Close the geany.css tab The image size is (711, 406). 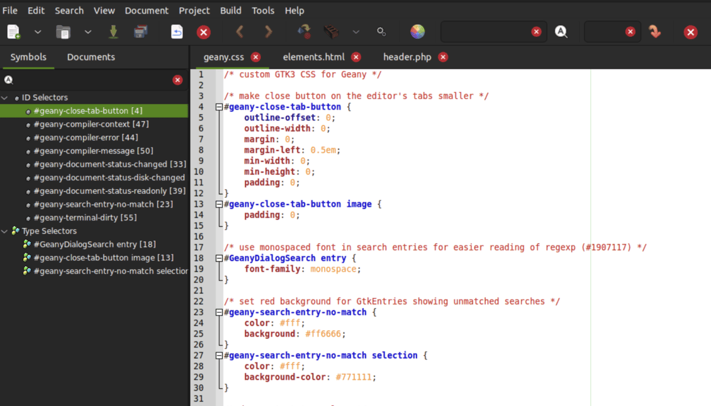(255, 57)
